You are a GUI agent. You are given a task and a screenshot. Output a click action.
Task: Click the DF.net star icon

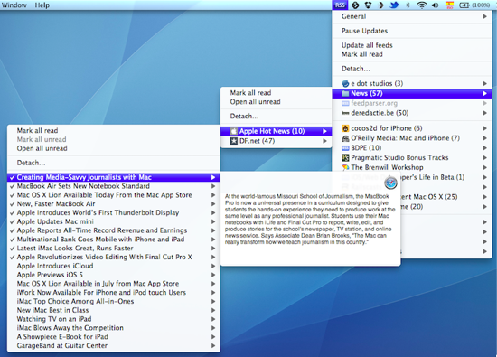point(234,141)
